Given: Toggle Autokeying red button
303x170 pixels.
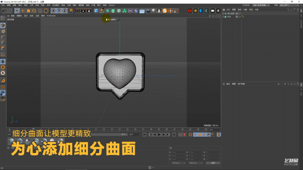Looking at the screenshot, I should 184,134.
